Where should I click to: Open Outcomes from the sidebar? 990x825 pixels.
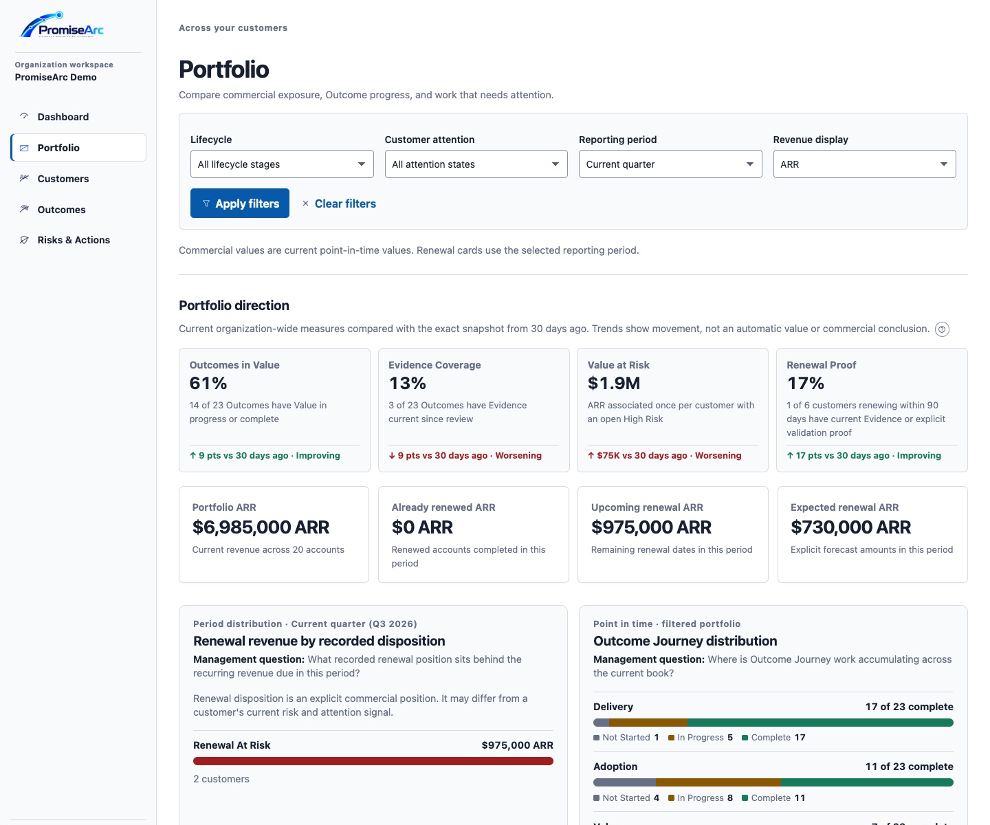[x=78, y=210]
